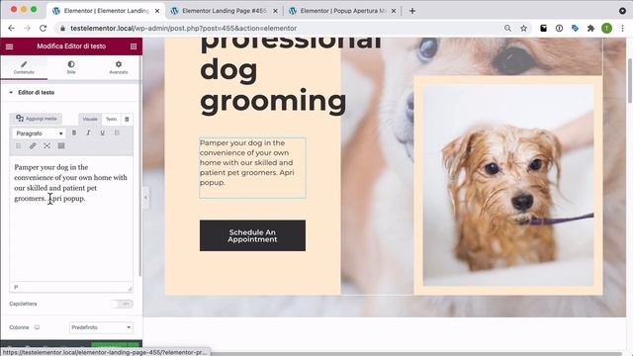
Task: Toggle distraction-free fullscreen editor
Action: click(47, 145)
